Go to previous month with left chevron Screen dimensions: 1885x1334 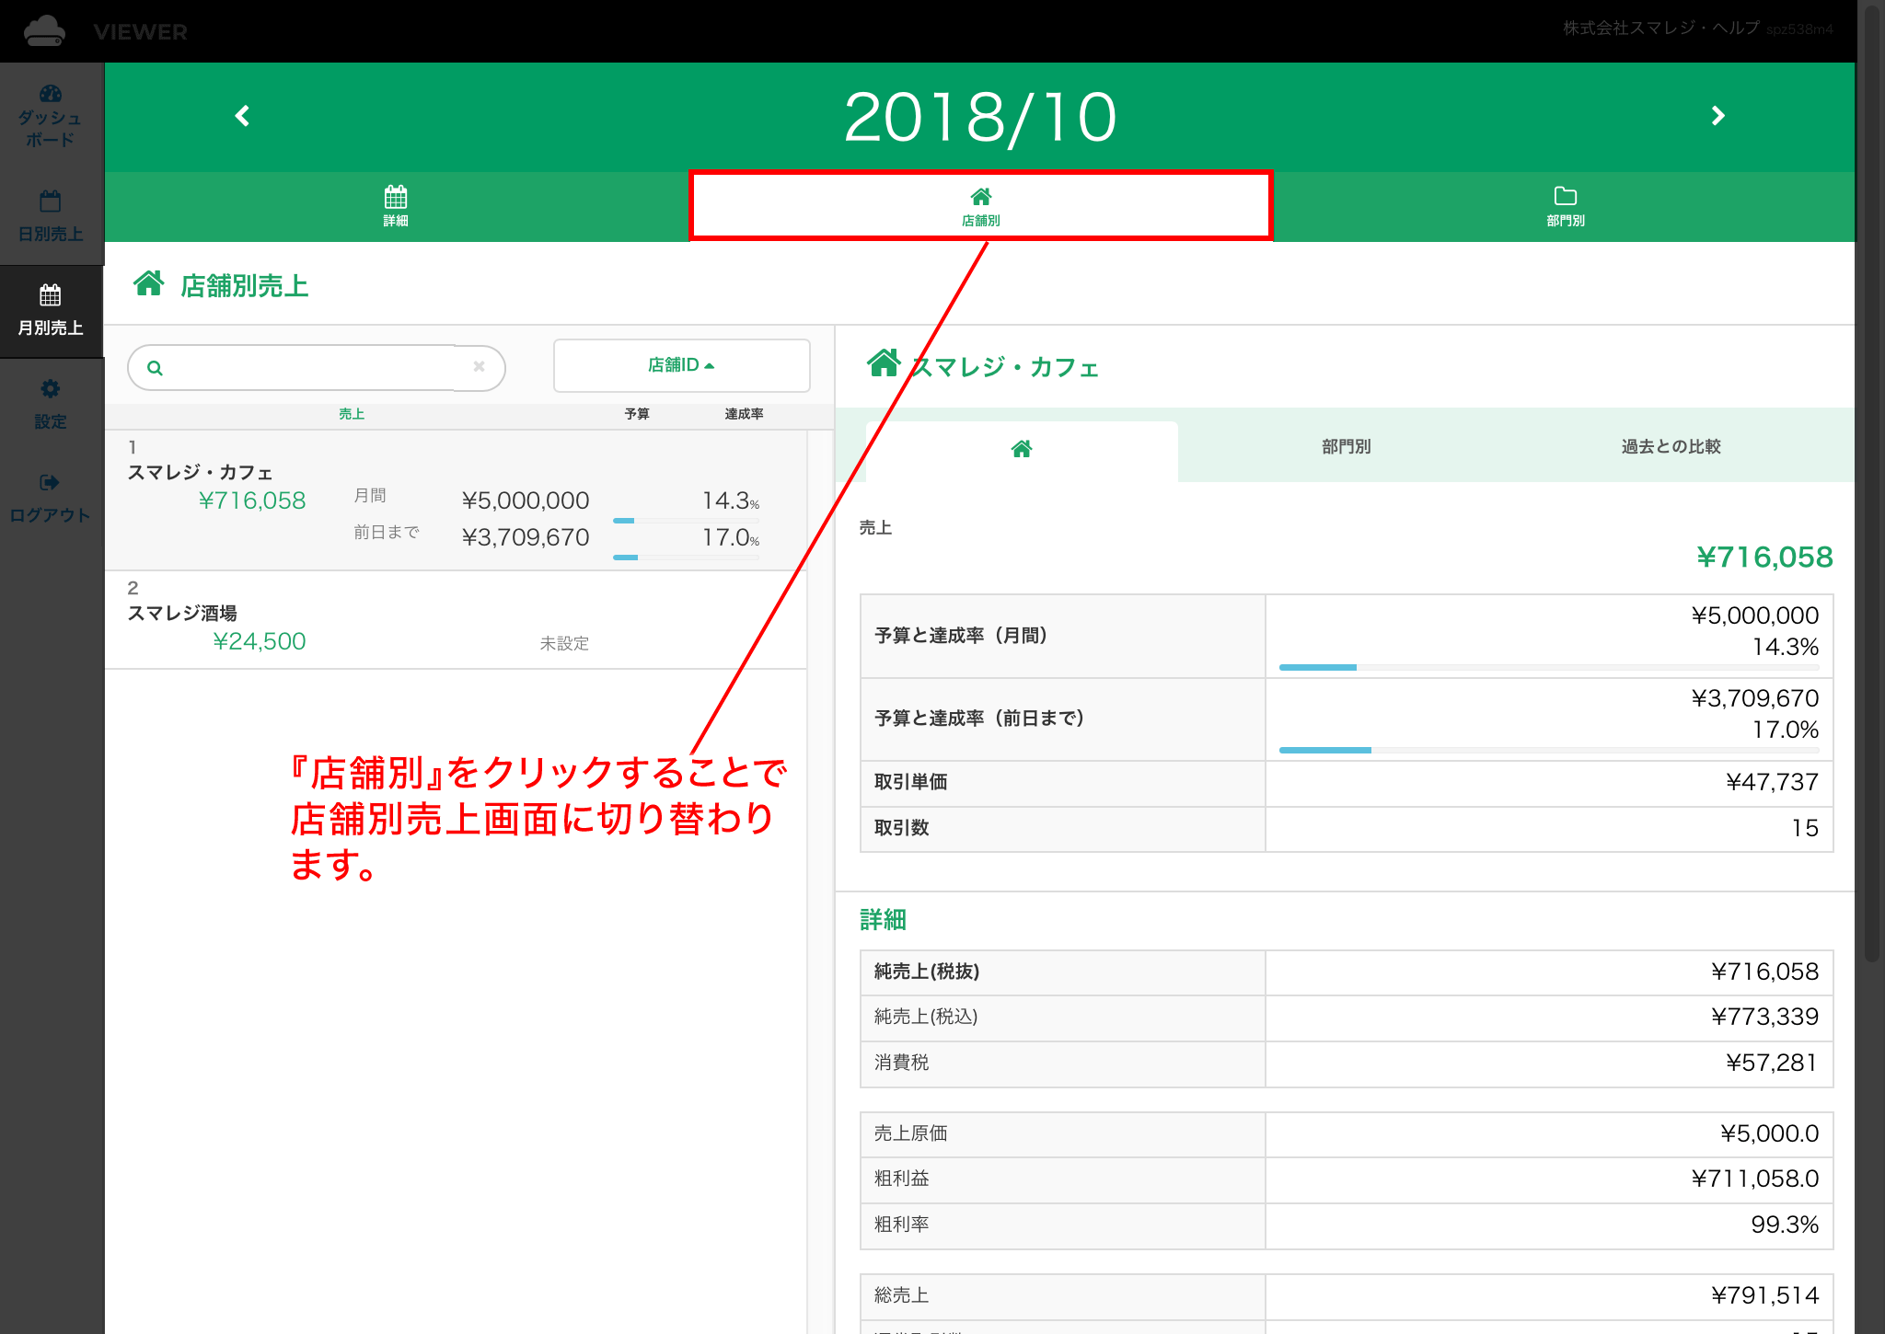(243, 116)
